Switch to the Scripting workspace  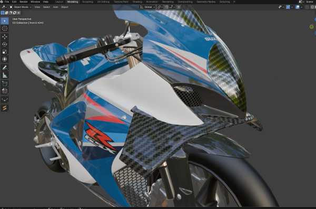tap(225, 2)
